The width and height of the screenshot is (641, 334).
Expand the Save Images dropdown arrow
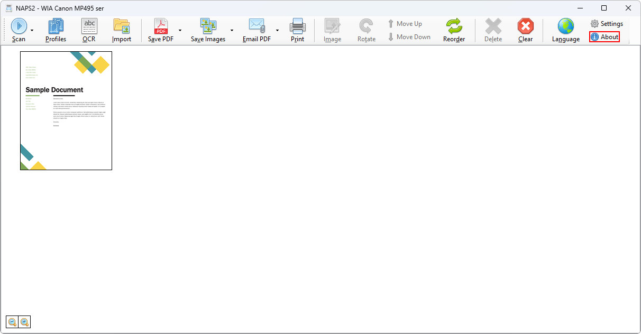tap(232, 30)
